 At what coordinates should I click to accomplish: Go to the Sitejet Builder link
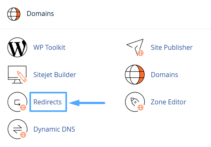54,75
